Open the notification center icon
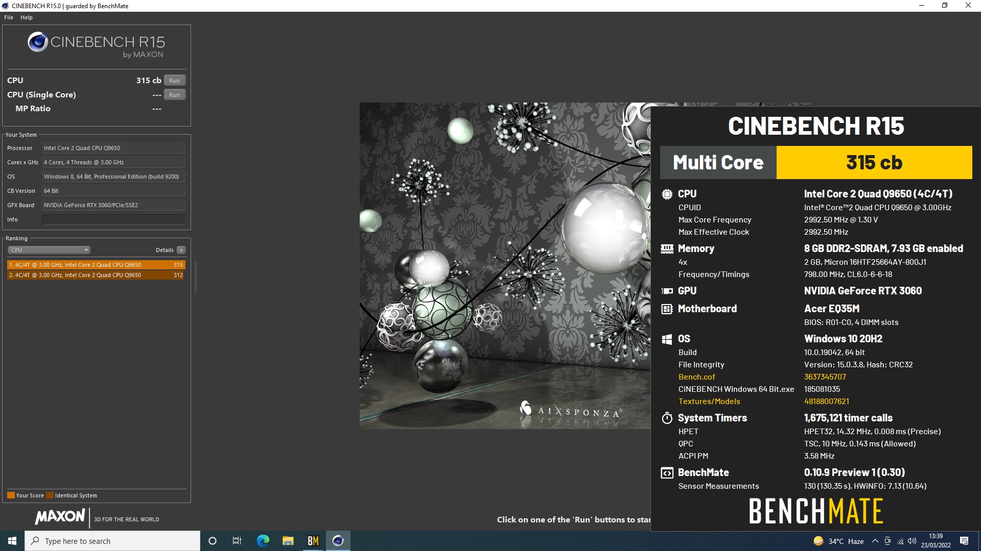This screenshot has height=551, width=981. (x=964, y=541)
